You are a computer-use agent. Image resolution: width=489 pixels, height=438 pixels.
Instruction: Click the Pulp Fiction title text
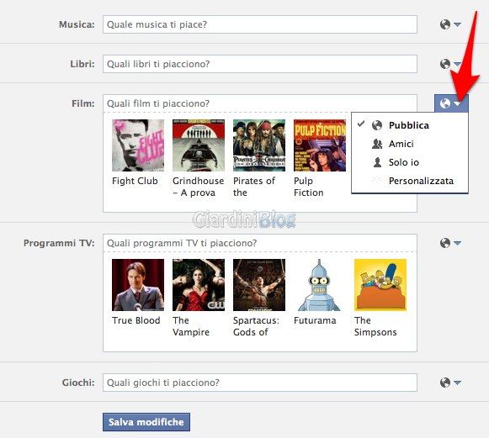click(x=309, y=187)
